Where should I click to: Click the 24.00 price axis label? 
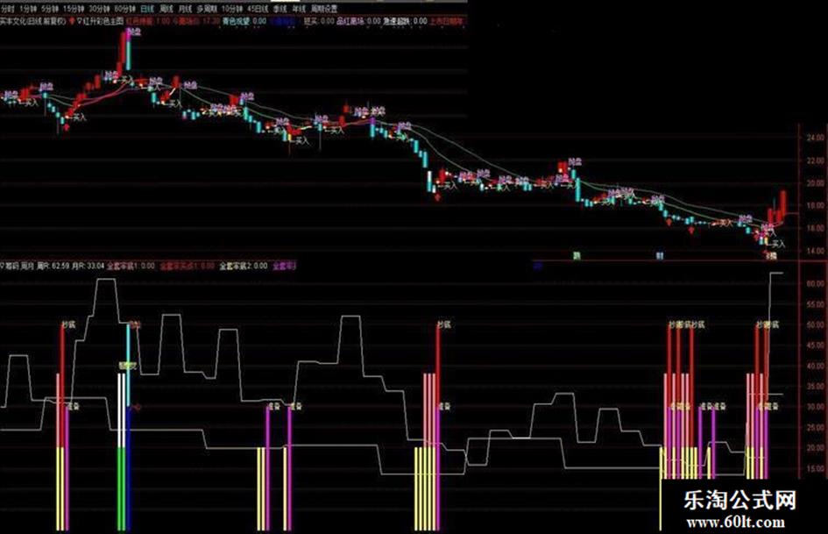coord(815,138)
